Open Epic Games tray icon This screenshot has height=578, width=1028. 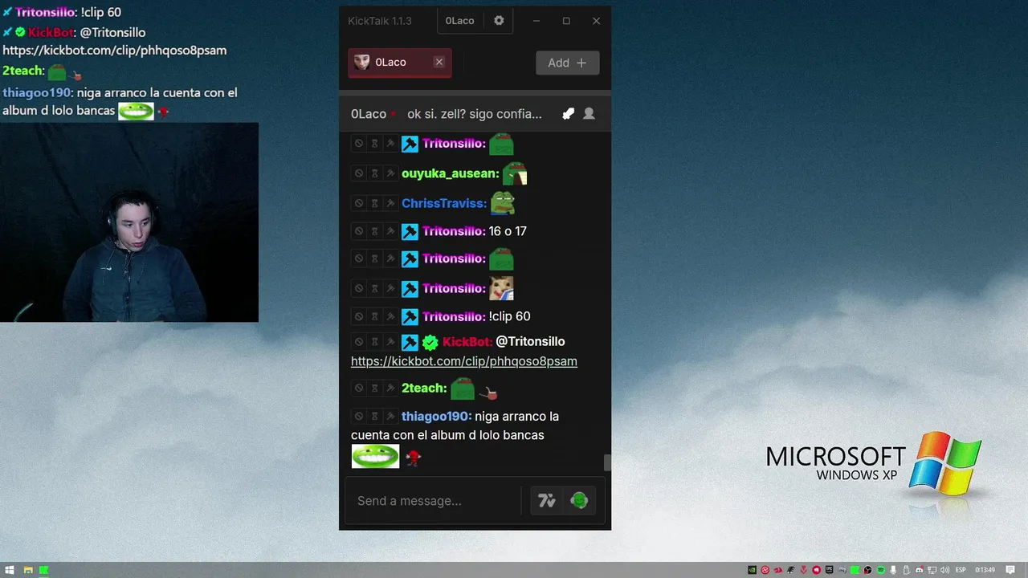tap(829, 570)
